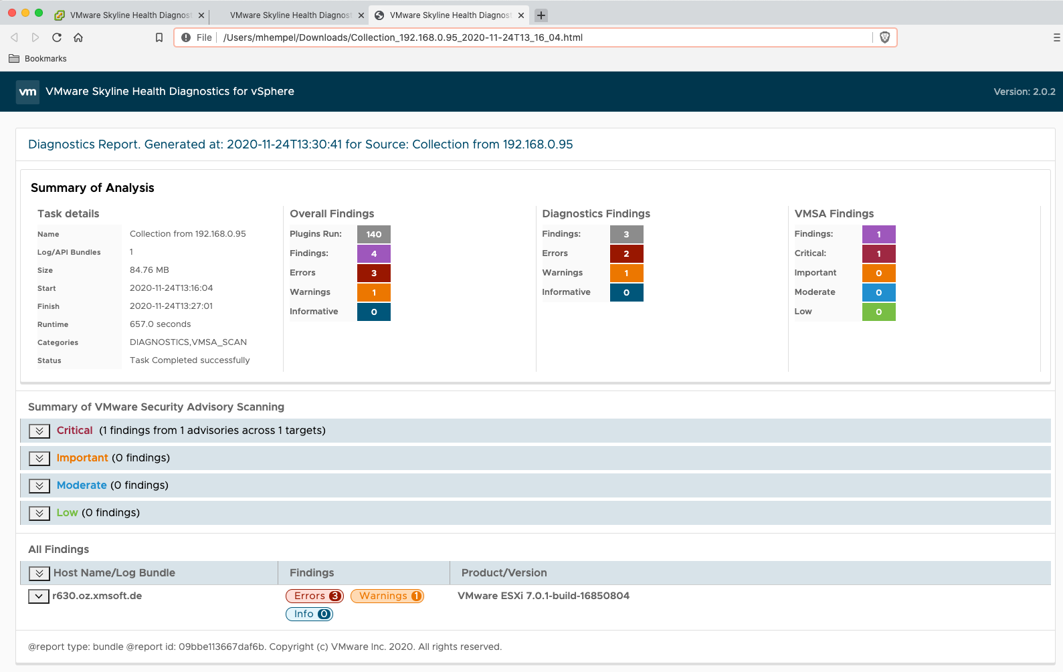The image size is (1063, 672).
Task: Click the purple VMSA Findings 1 box
Action: click(879, 235)
